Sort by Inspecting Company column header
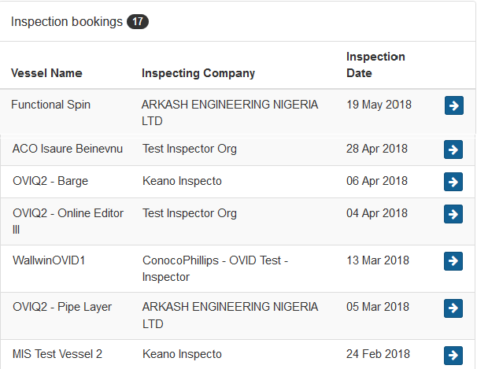The image size is (477, 369). click(x=198, y=73)
